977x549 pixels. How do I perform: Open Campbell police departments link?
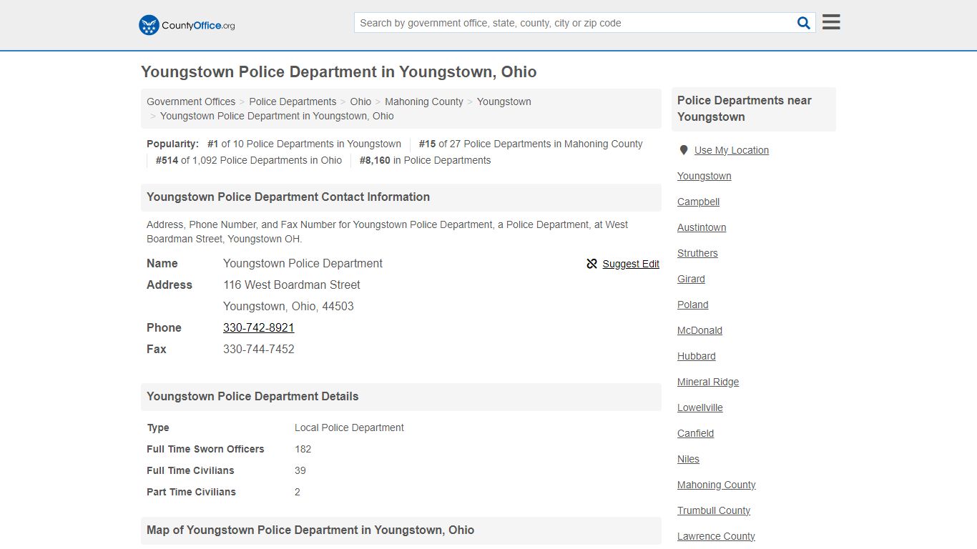tap(699, 202)
